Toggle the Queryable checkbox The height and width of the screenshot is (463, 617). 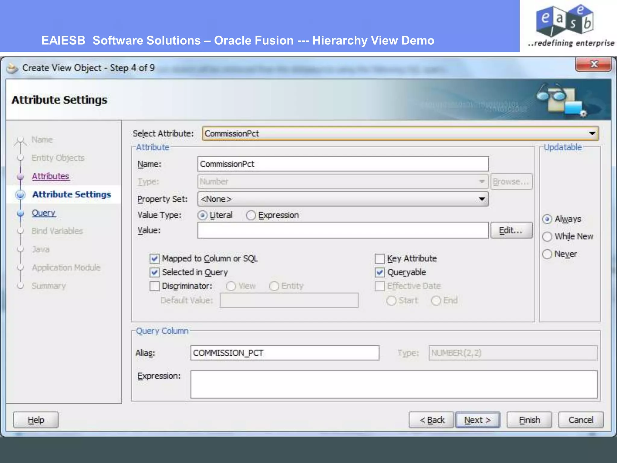click(380, 272)
